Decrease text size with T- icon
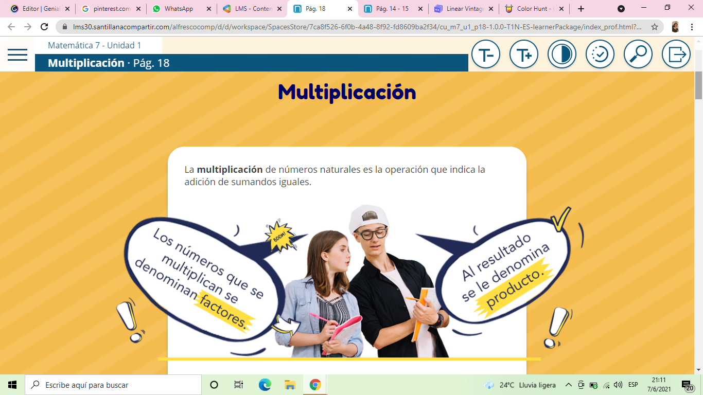The width and height of the screenshot is (703, 395). click(x=485, y=54)
